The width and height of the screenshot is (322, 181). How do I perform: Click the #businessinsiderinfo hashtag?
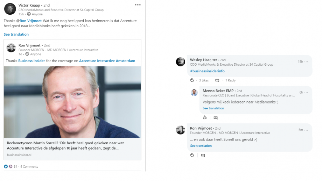207,71
